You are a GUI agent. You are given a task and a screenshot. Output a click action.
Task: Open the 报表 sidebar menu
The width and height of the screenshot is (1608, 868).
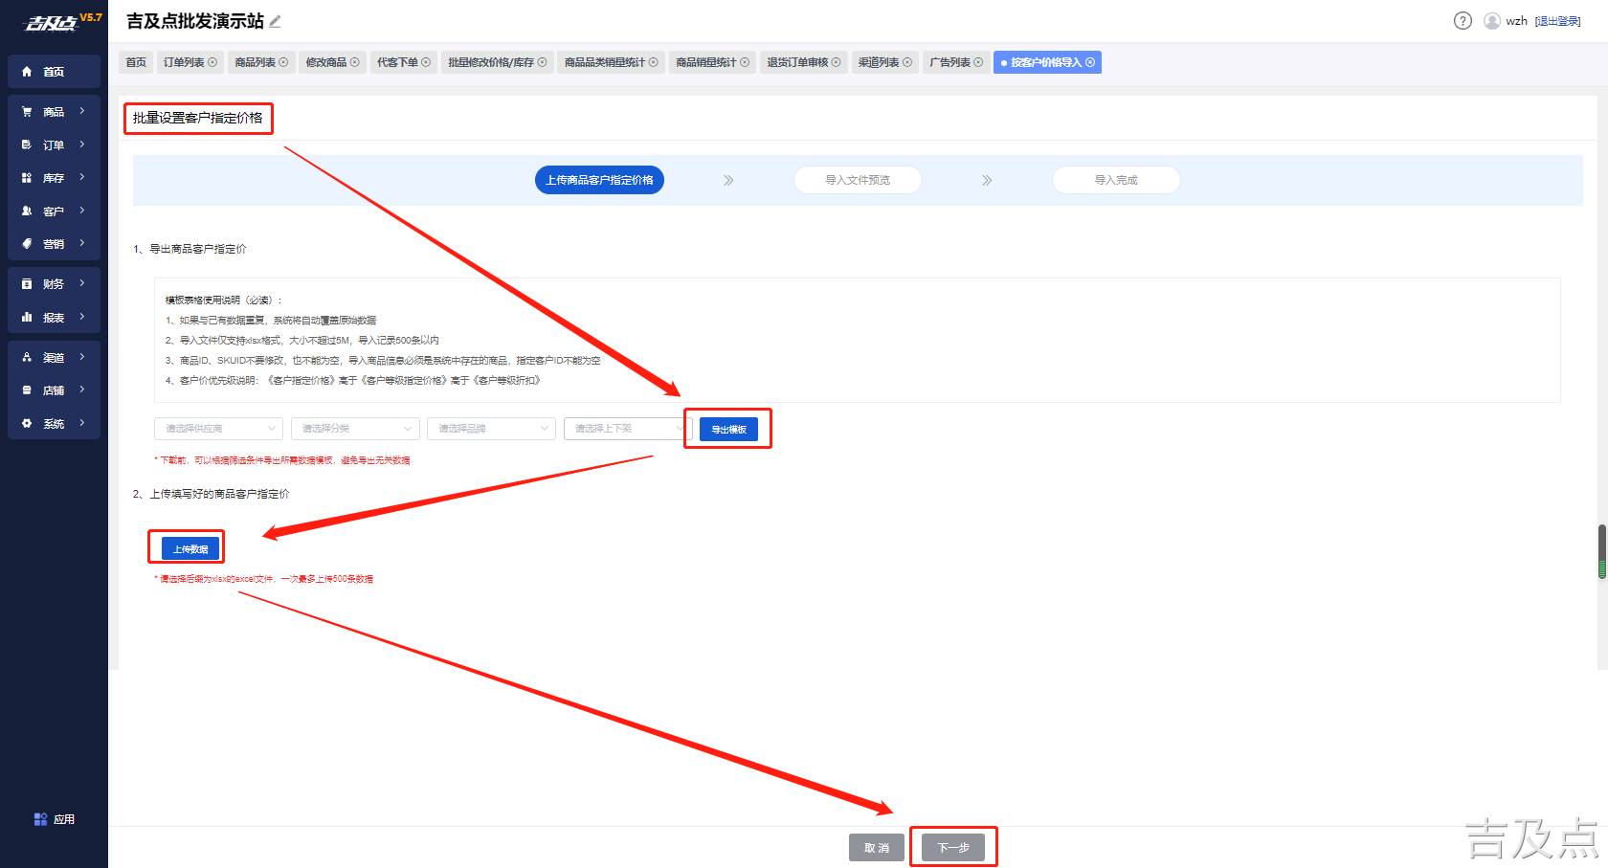[x=54, y=318]
